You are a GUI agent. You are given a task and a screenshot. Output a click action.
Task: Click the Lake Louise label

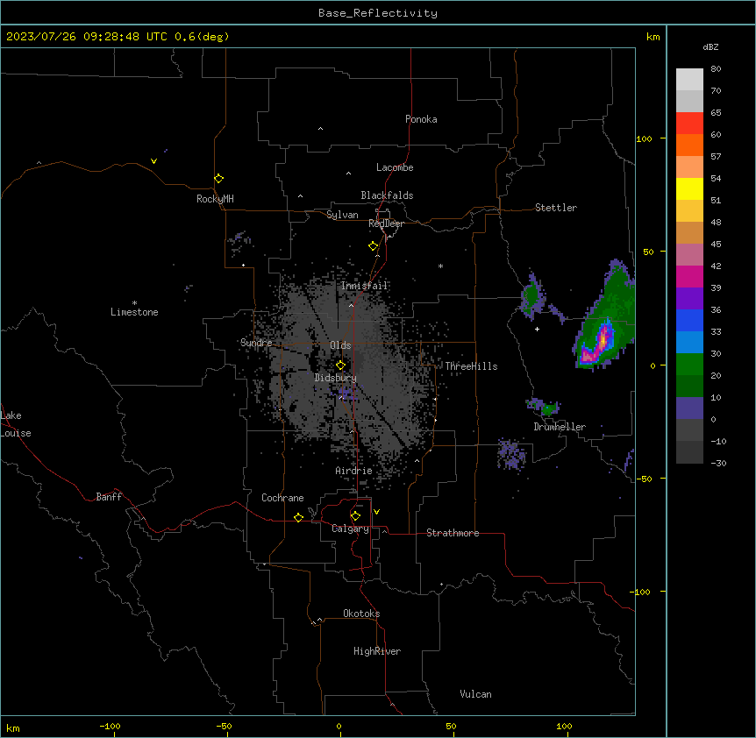[16, 424]
